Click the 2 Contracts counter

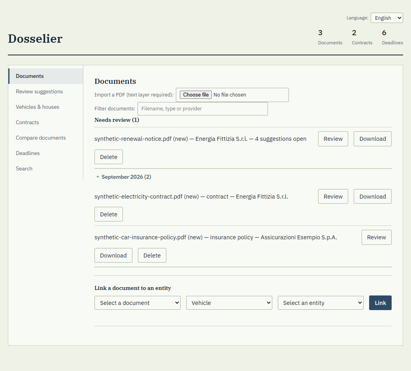pyautogui.click(x=362, y=37)
